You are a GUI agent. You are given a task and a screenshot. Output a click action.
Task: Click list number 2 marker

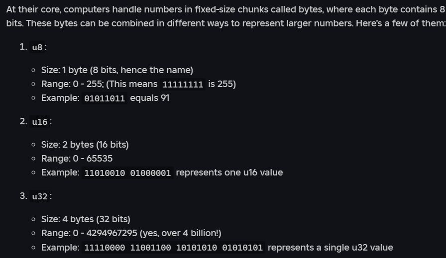pyautogui.click(x=23, y=121)
